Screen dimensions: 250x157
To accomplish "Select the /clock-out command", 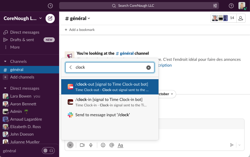I will pyautogui.click(x=110, y=87).
